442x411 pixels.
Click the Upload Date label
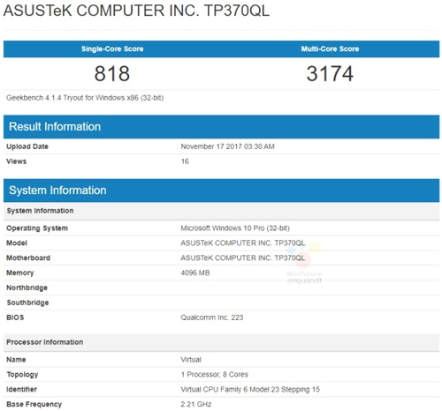[x=27, y=146]
